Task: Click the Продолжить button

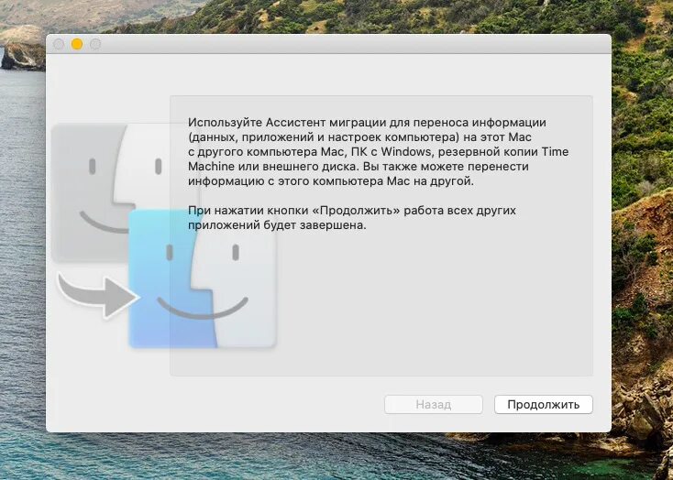Action: pos(544,405)
